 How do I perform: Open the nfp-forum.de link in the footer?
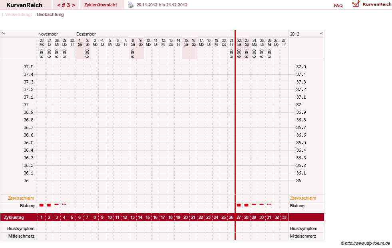tap(365, 243)
